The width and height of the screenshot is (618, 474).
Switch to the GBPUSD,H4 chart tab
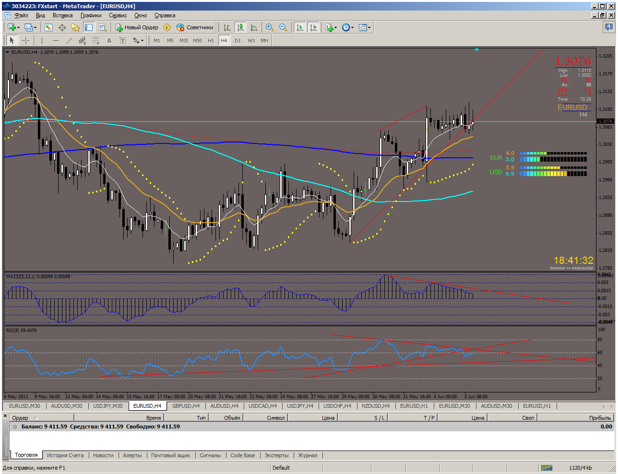pos(186,406)
